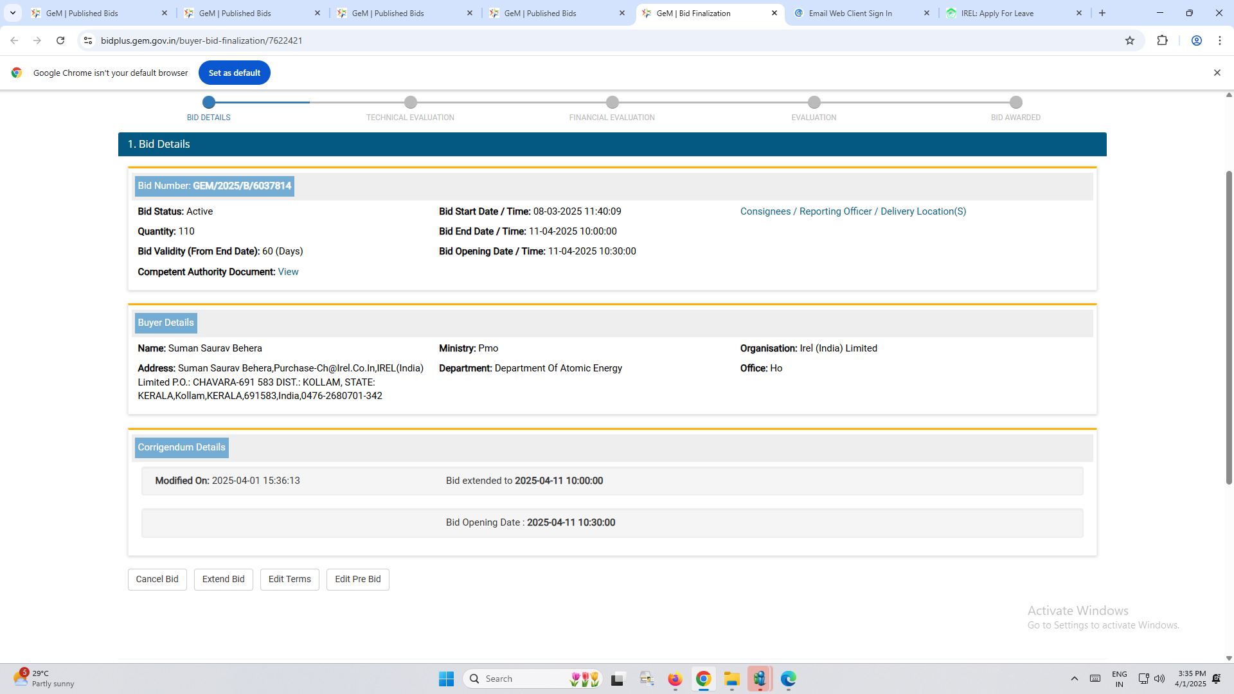Click Bid extended to 2025-04-11 10:00:00 text
The image size is (1234, 694).
pos(524,481)
